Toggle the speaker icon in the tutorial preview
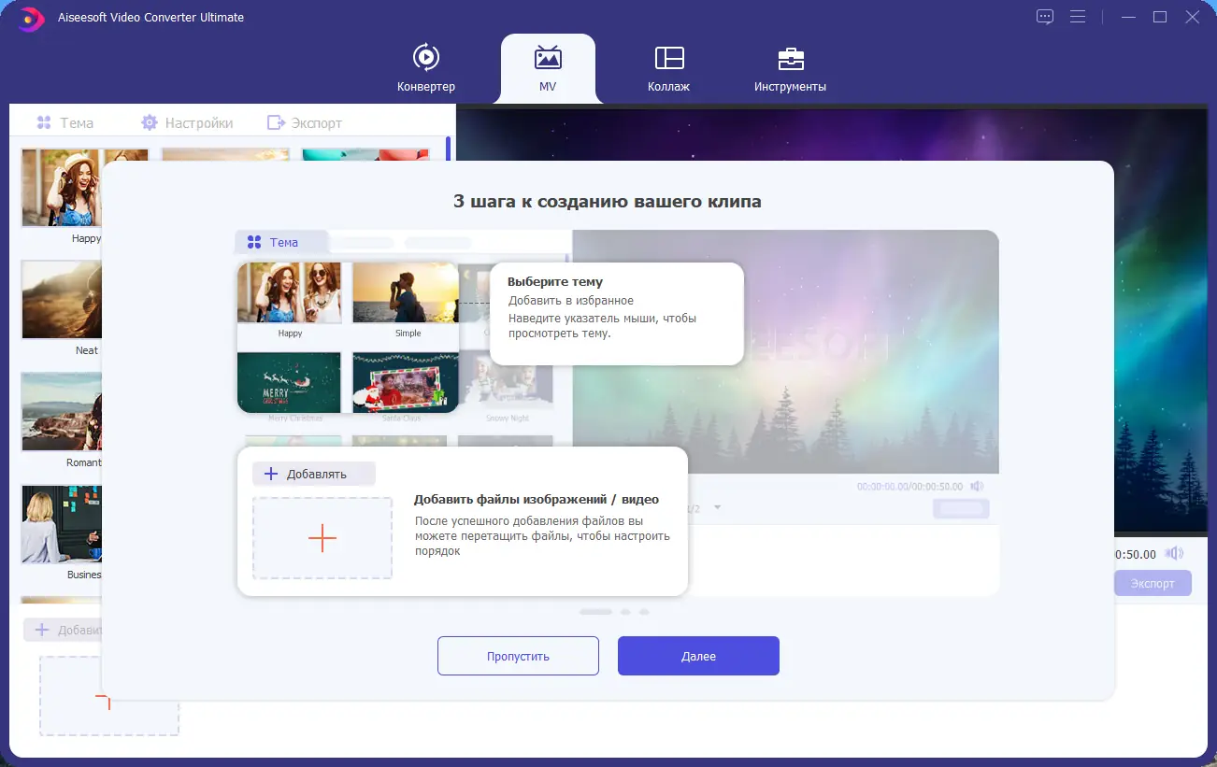 978,487
